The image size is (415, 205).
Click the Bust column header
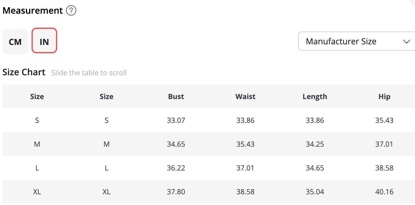point(176,96)
